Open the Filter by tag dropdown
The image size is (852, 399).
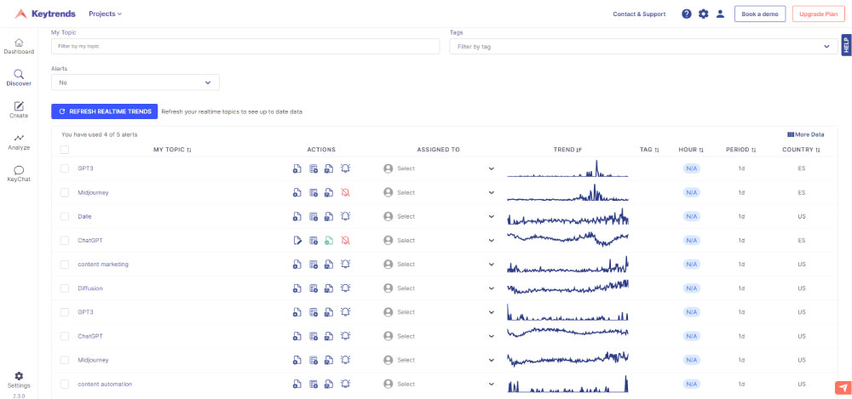[x=643, y=47]
